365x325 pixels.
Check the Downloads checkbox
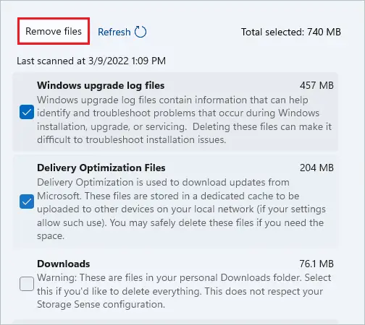(27, 284)
